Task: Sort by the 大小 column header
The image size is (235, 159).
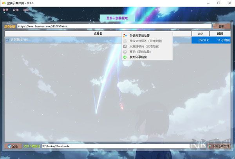Action: (x=200, y=34)
